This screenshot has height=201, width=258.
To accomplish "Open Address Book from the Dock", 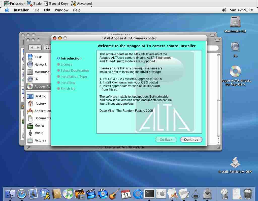I will click(x=56, y=194).
